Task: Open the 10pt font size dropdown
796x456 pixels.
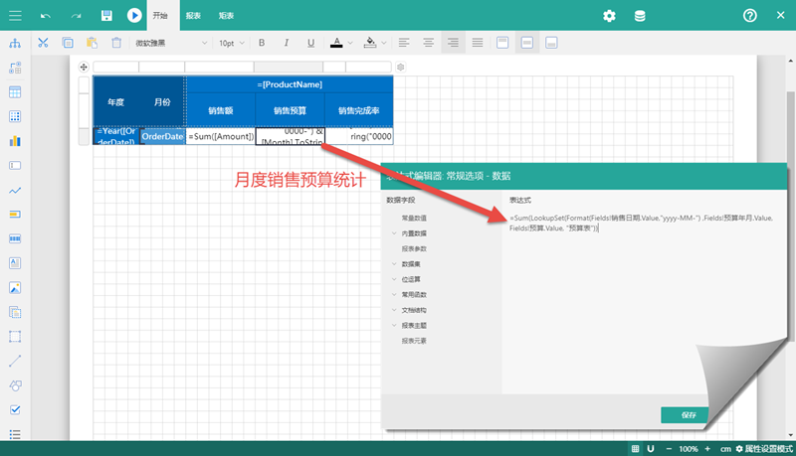Action: [x=232, y=43]
